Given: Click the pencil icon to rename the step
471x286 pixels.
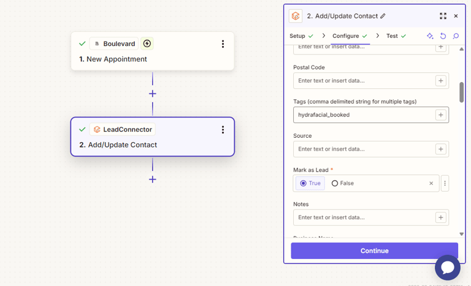Looking at the screenshot, I should click(383, 16).
